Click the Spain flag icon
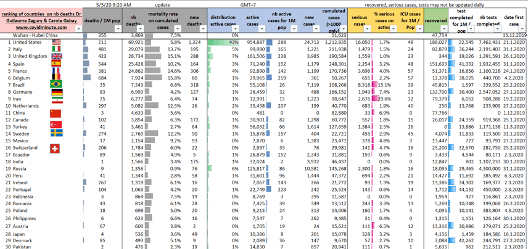Viewport: 528px width, 249px height. 56,63
